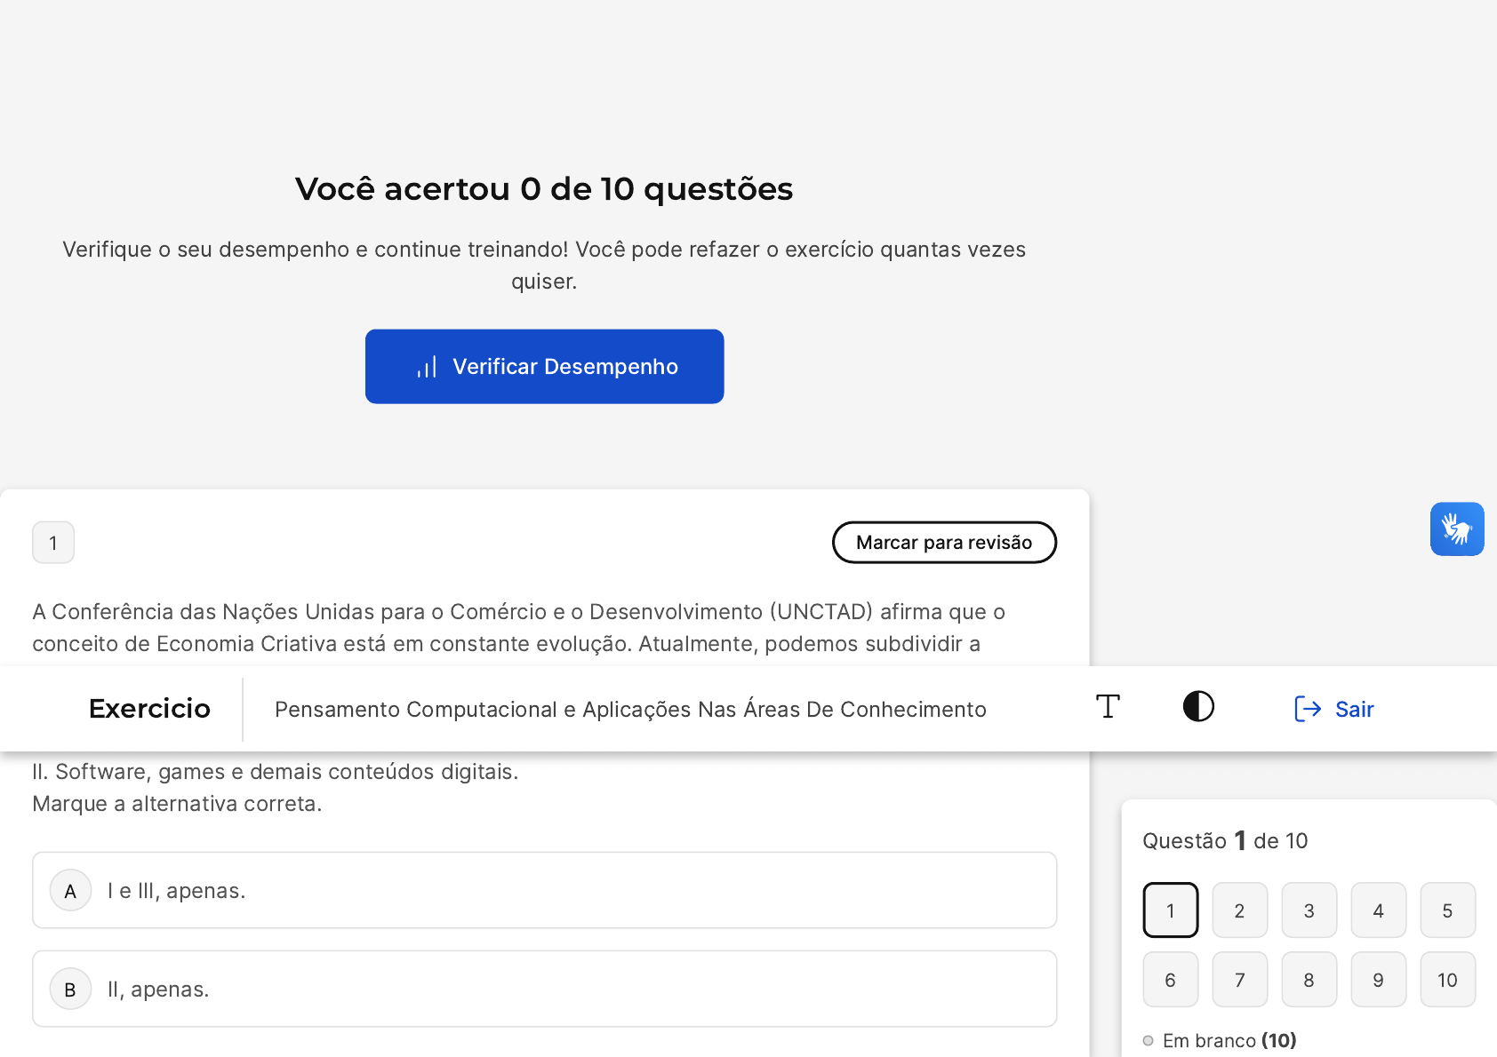This screenshot has height=1057, width=1497.
Task: Click Marcar para revisão button
Action: click(944, 543)
